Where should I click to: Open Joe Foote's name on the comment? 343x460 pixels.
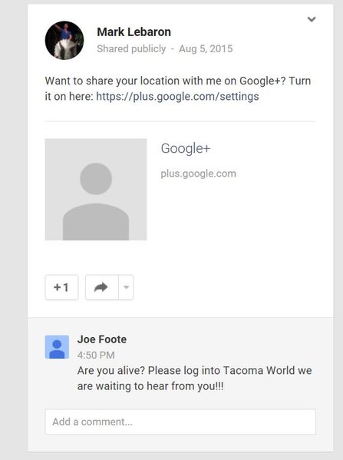pos(102,339)
